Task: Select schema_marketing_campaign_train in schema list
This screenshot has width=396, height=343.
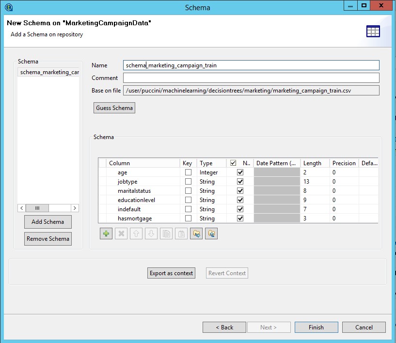Action: (x=48, y=72)
